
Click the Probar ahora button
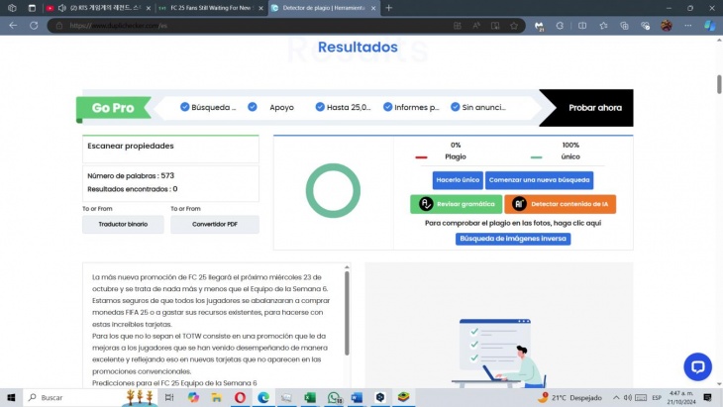click(595, 108)
